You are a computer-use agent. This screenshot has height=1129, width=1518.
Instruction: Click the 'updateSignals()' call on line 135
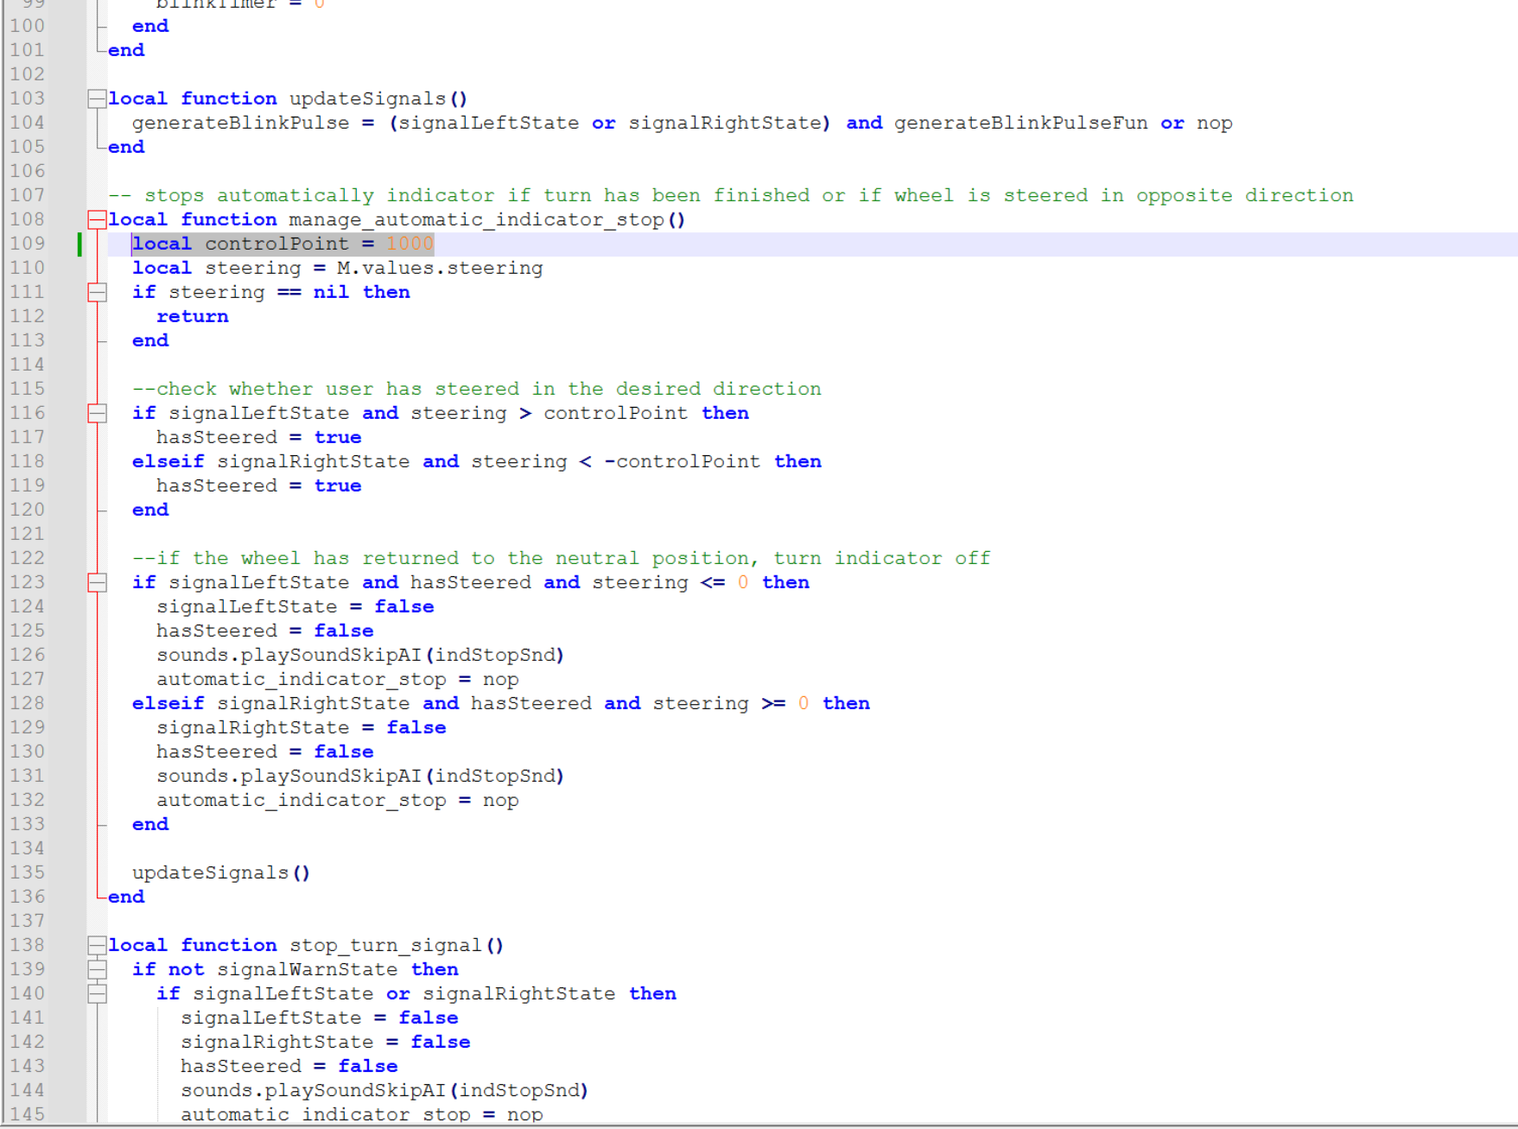[221, 872]
